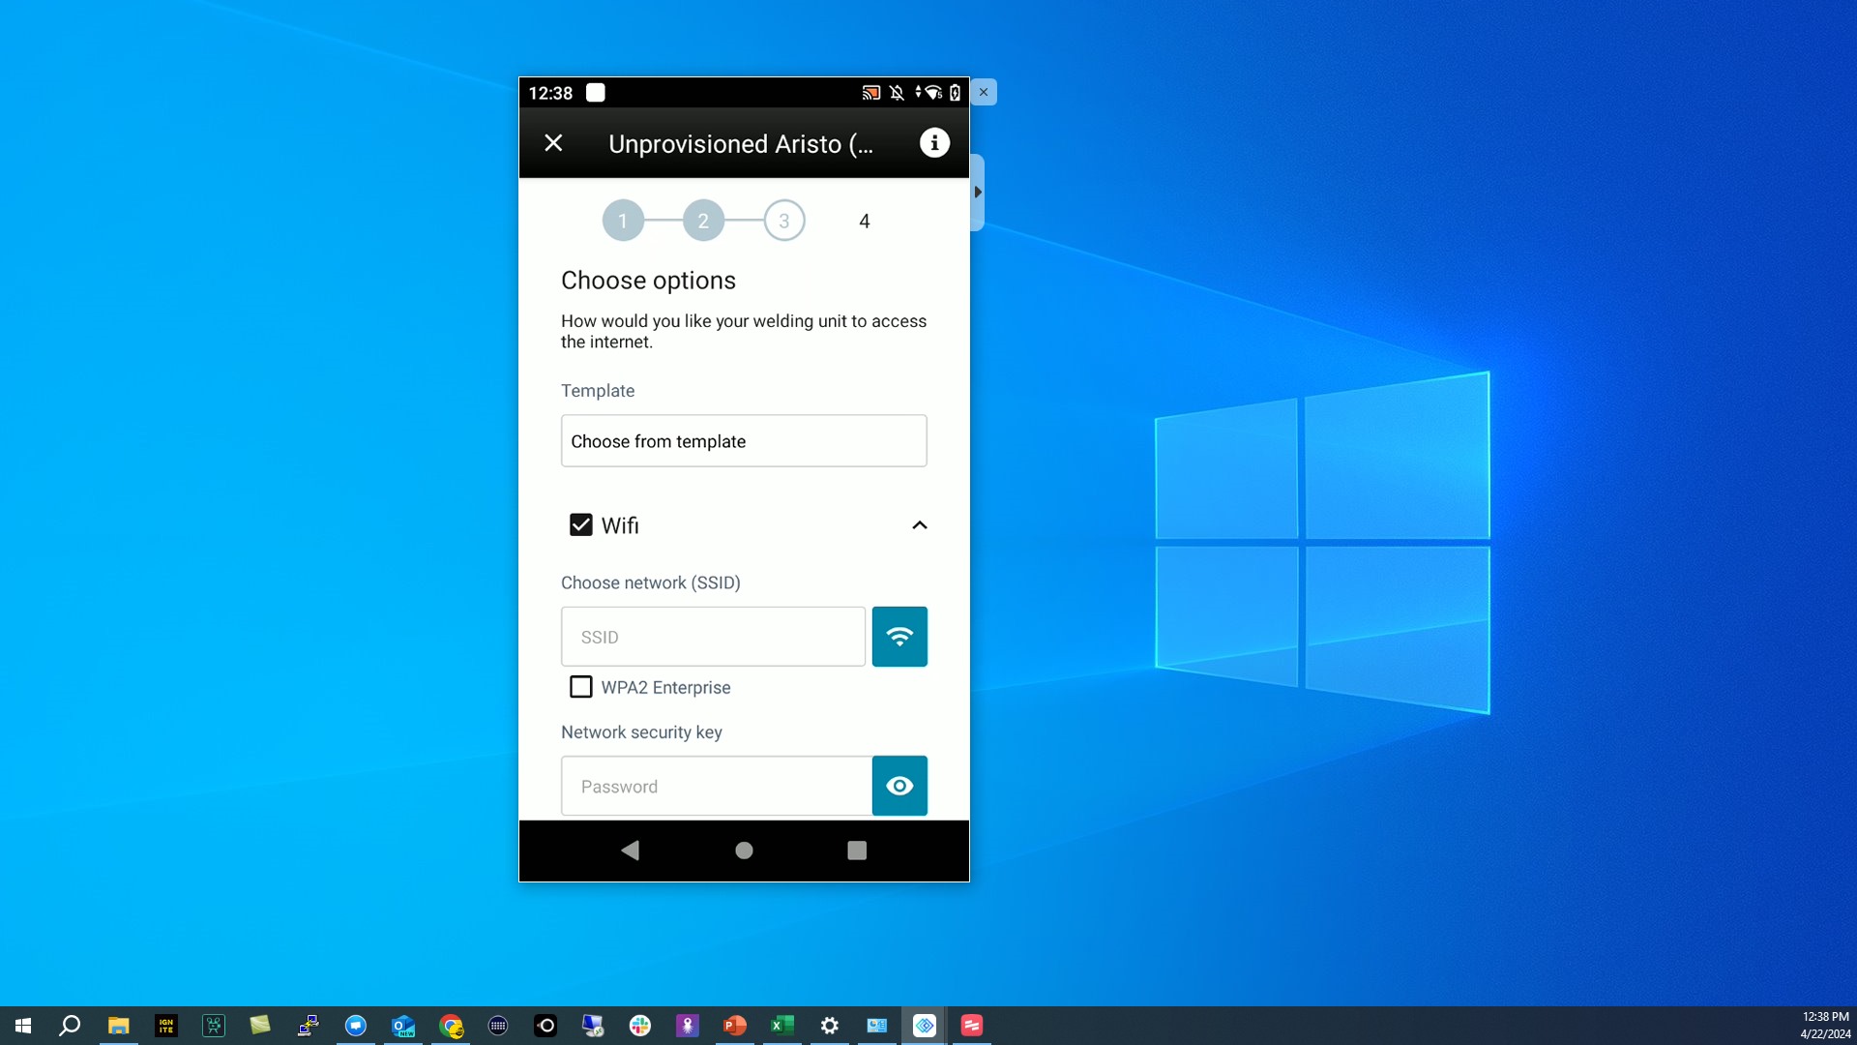
Task: Tap the Android recent apps square button
Action: (x=857, y=851)
